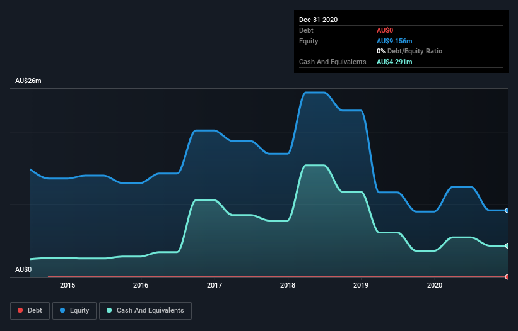Select the blue Equity endpoint marker
This screenshot has width=518, height=331.
point(507,210)
